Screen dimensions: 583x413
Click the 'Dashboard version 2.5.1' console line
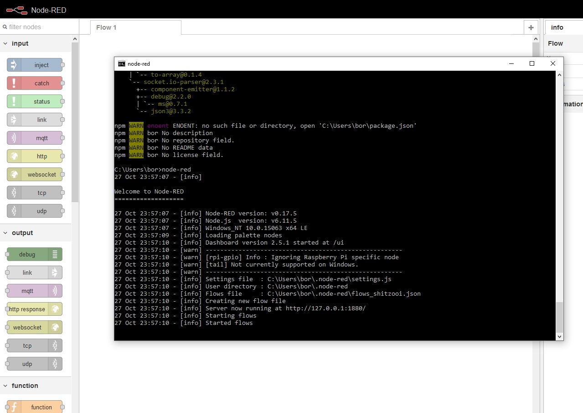[x=229, y=243]
